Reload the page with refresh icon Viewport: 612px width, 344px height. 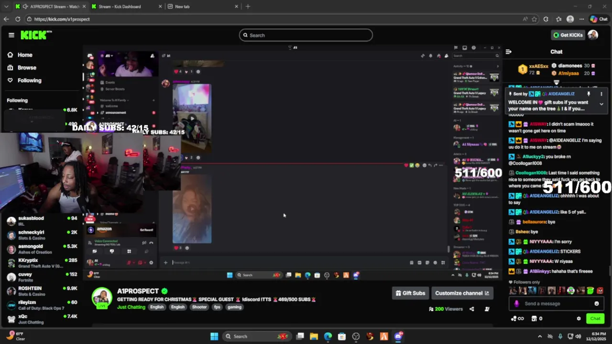tap(18, 19)
